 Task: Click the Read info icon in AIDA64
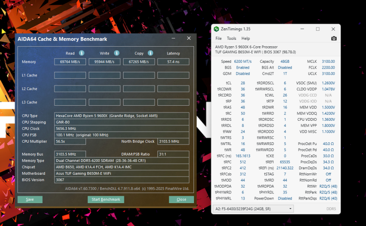81,53
